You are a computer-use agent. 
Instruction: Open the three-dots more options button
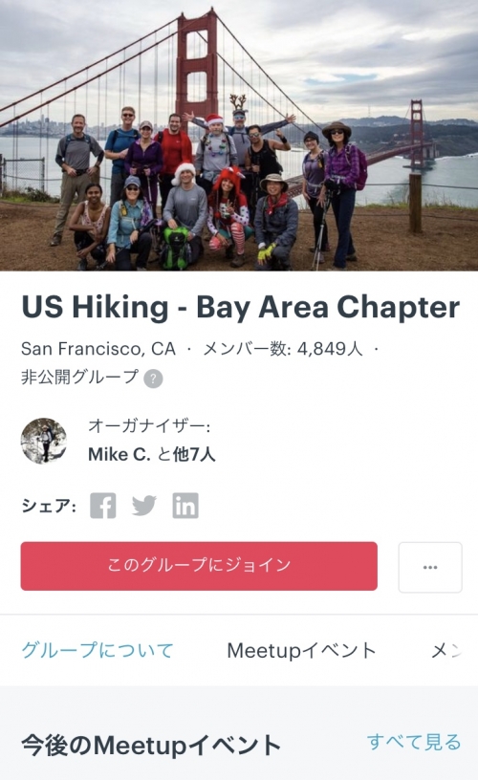(430, 567)
